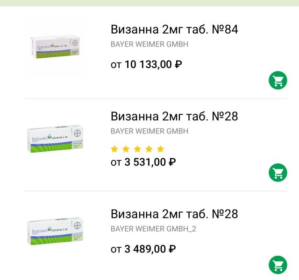This screenshot has width=299, height=280.
Task: Click the light green header bar
Action: tap(149, 3)
